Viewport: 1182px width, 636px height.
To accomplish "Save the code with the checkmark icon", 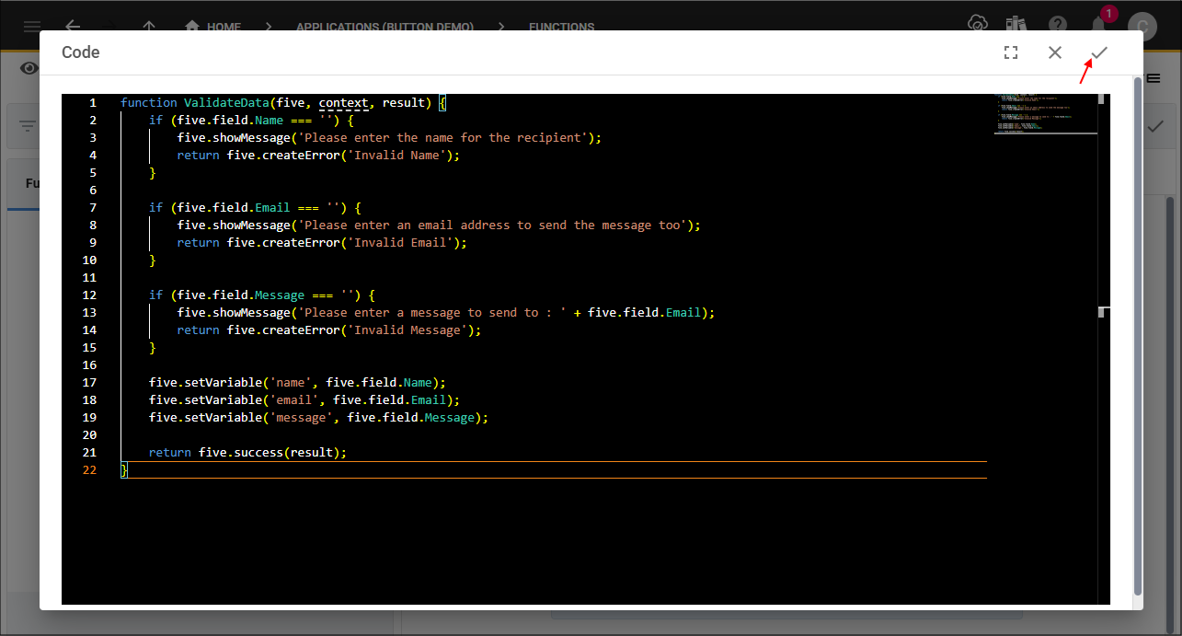I will coord(1099,52).
